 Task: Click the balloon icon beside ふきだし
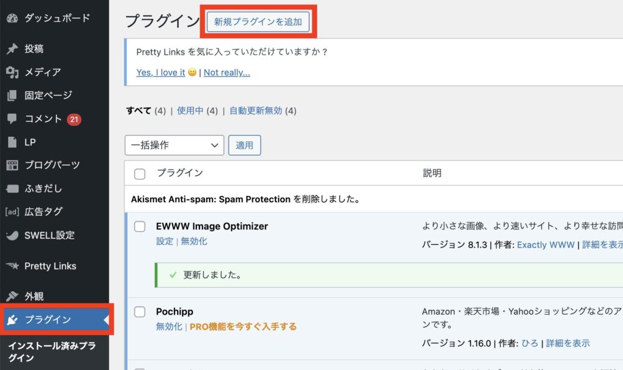tap(12, 188)
